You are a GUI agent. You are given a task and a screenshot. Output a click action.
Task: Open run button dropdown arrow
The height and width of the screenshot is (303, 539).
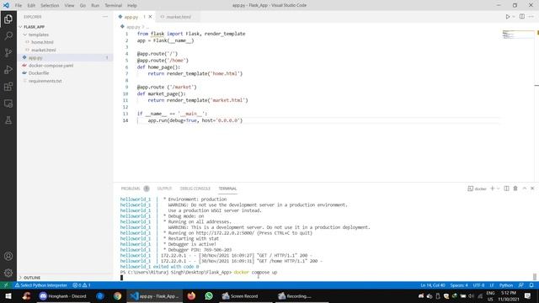[514, 17]
